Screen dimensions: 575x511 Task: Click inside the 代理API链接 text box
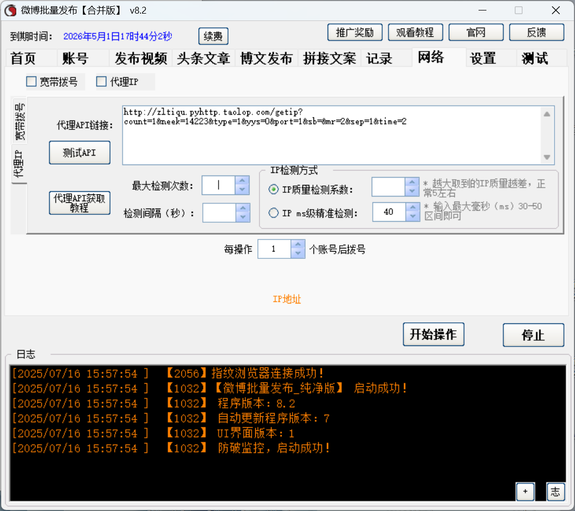tap(332, 135)
